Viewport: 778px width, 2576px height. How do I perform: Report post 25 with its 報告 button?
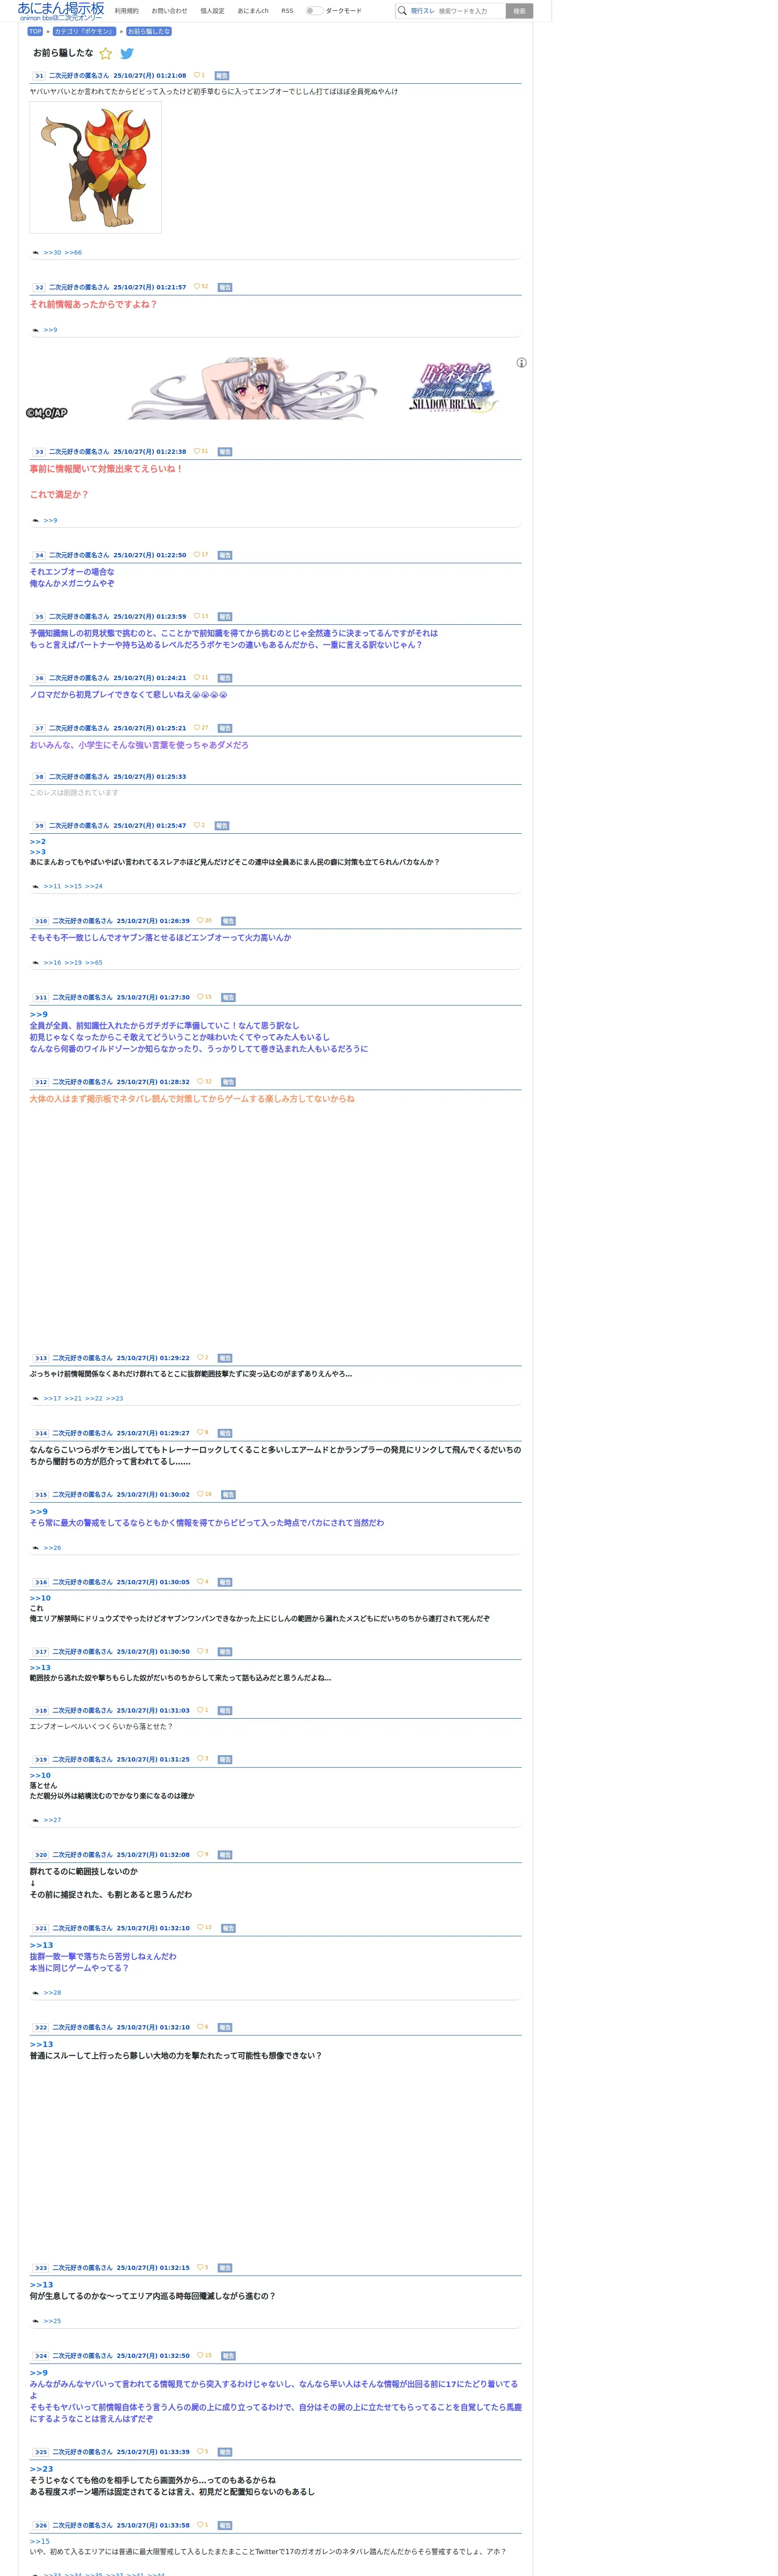[x=225, y=2452]
